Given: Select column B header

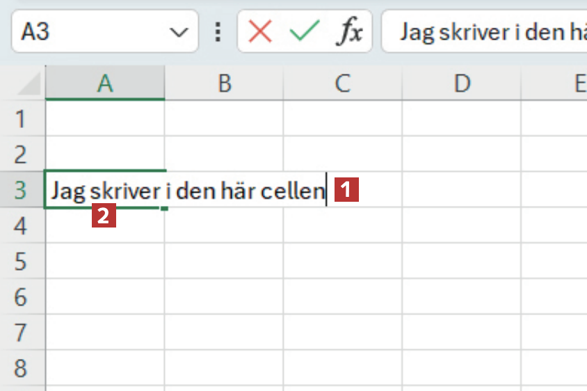Looking at the screenshot, I should pyautogui.click(x=224, y=84).
